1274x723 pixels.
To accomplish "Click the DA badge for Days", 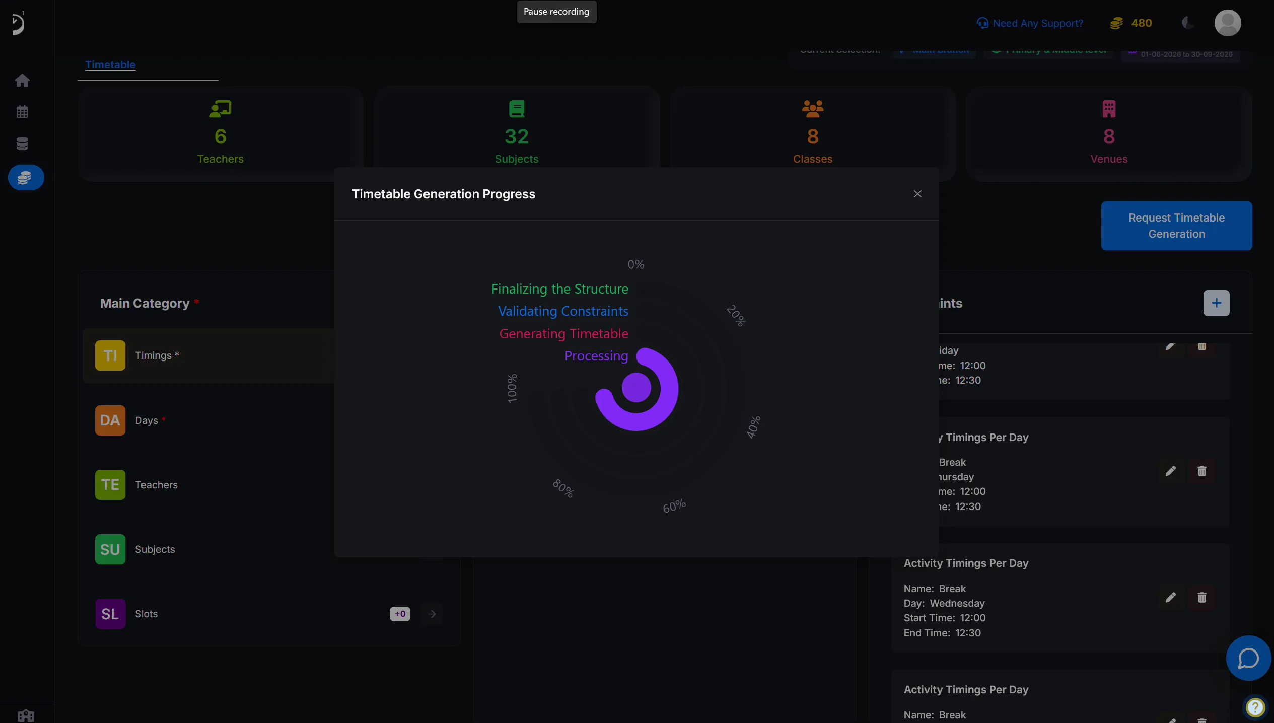I will pos(110,420).
